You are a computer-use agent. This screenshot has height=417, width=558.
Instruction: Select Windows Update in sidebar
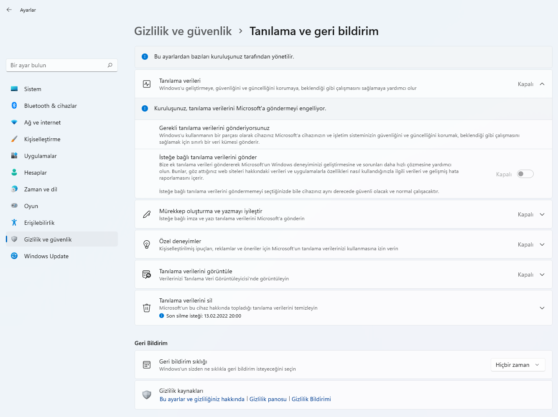[62, 256]
